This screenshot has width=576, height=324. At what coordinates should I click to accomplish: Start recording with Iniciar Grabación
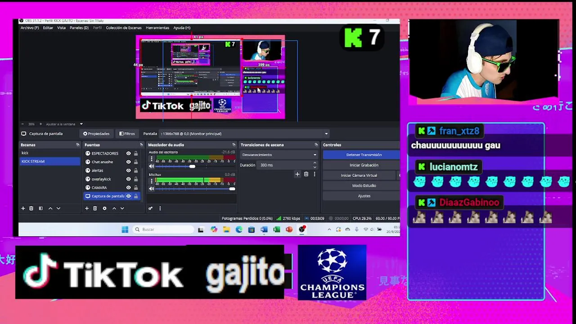click(x=362, y=165)
